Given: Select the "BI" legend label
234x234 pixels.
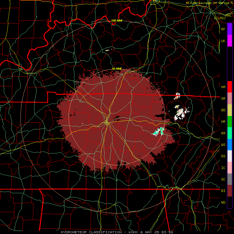Looking at the screenshot, I should click(x=223, y=191).
